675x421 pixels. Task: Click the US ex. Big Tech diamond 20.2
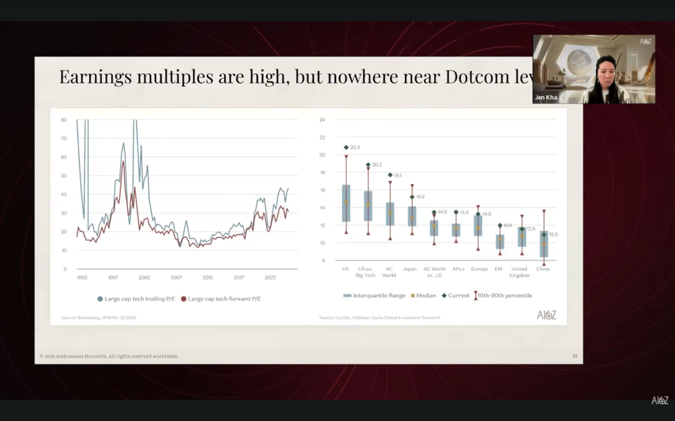(x=368, y=164)
